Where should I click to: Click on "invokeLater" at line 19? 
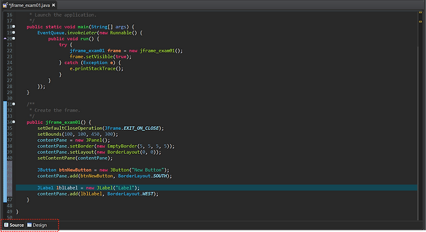coord(82,33)
